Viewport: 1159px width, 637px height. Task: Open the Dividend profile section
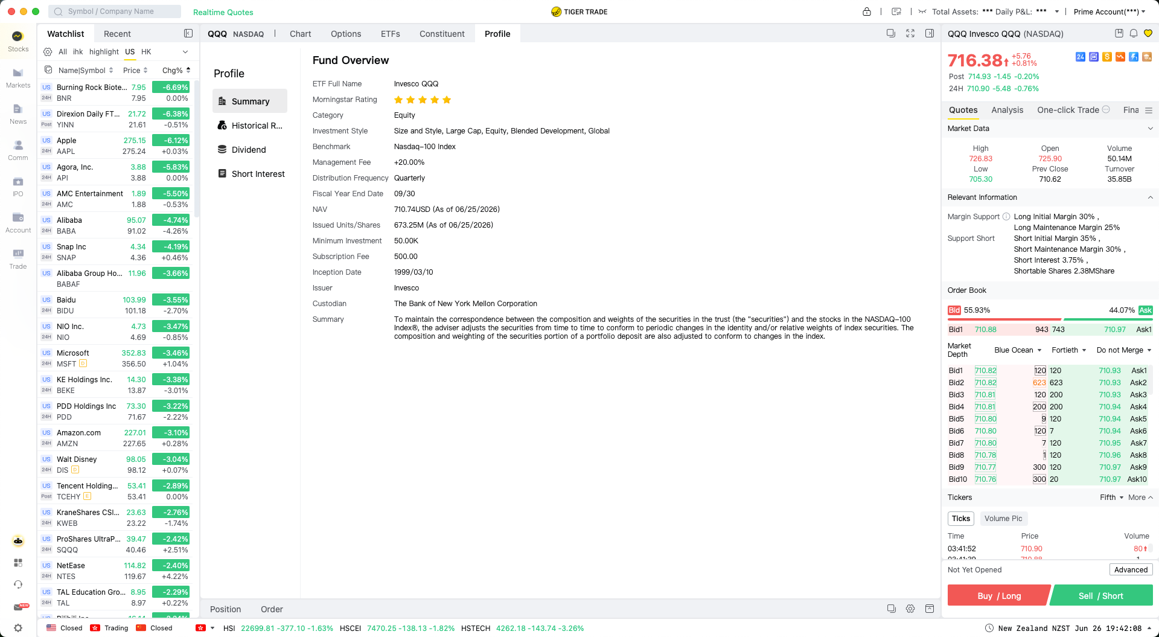[250, 150]
